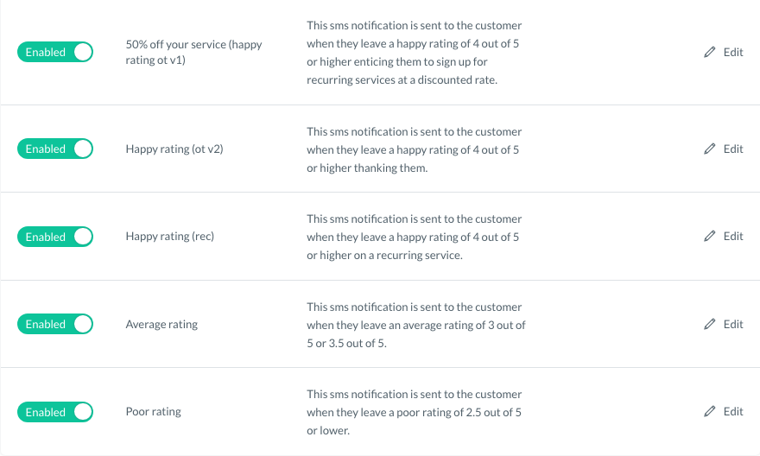The width and height of the screenshot is (760, 456).
Task: Click the description about 3 out of 5 ratings
Action: pos(415,325)
